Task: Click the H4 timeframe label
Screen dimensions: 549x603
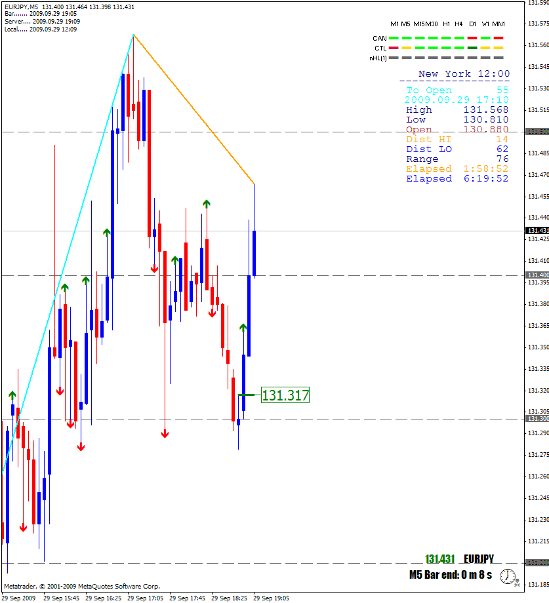Action: 458,24
